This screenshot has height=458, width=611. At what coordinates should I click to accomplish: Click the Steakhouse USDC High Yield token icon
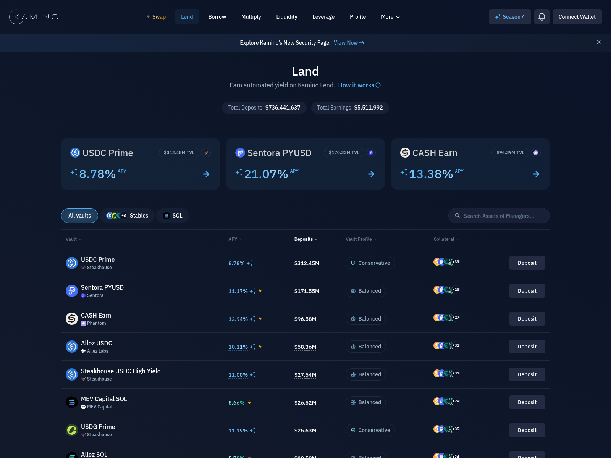point(72,374)
